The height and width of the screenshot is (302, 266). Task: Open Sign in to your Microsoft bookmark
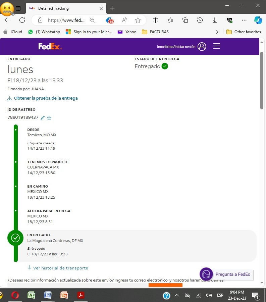[89, 32]
